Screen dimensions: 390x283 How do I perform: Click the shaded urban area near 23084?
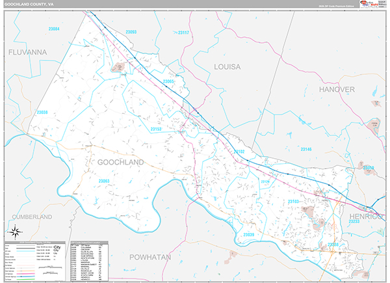[x=119, y=66]
